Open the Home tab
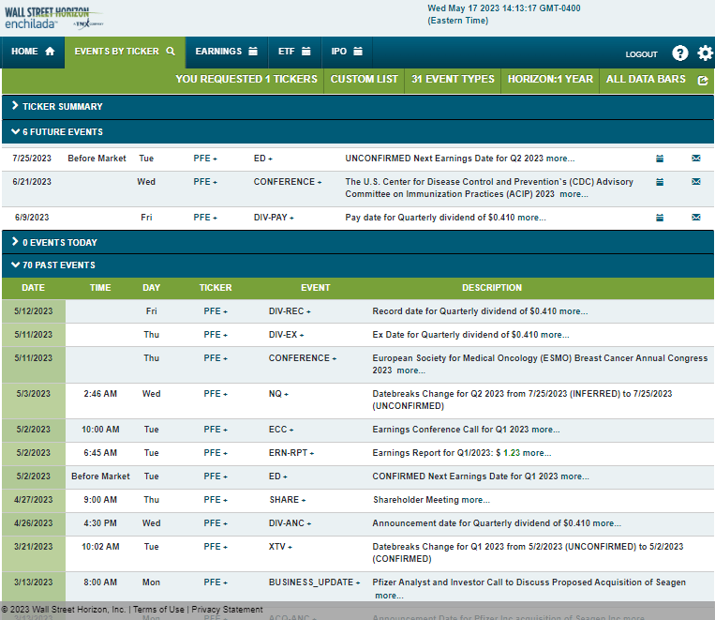 click(x=33, y=52)
